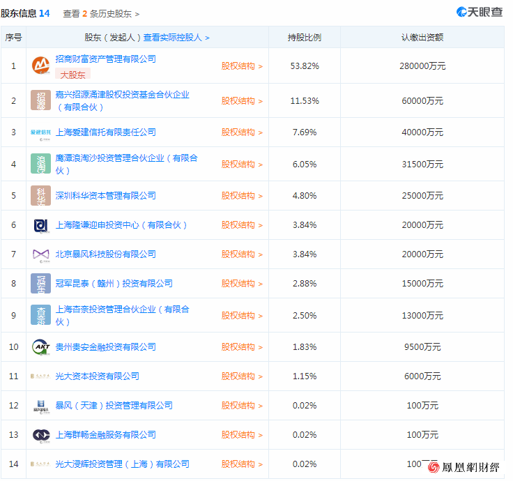Click the 贵州贵安金融 AKT logo
This screenshot has width=513, height=481.
click(x=41, y=347)
